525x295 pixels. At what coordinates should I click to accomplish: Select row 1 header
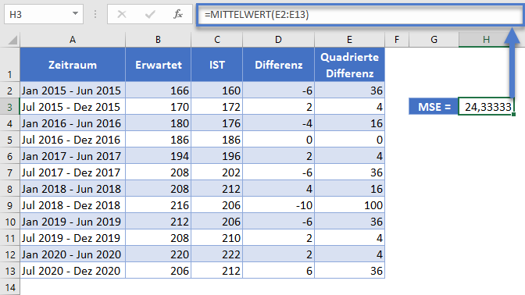click(9, 65)
